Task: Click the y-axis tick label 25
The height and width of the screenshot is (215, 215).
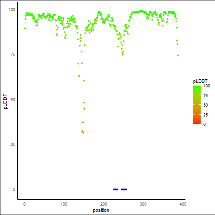Action: 13,144
